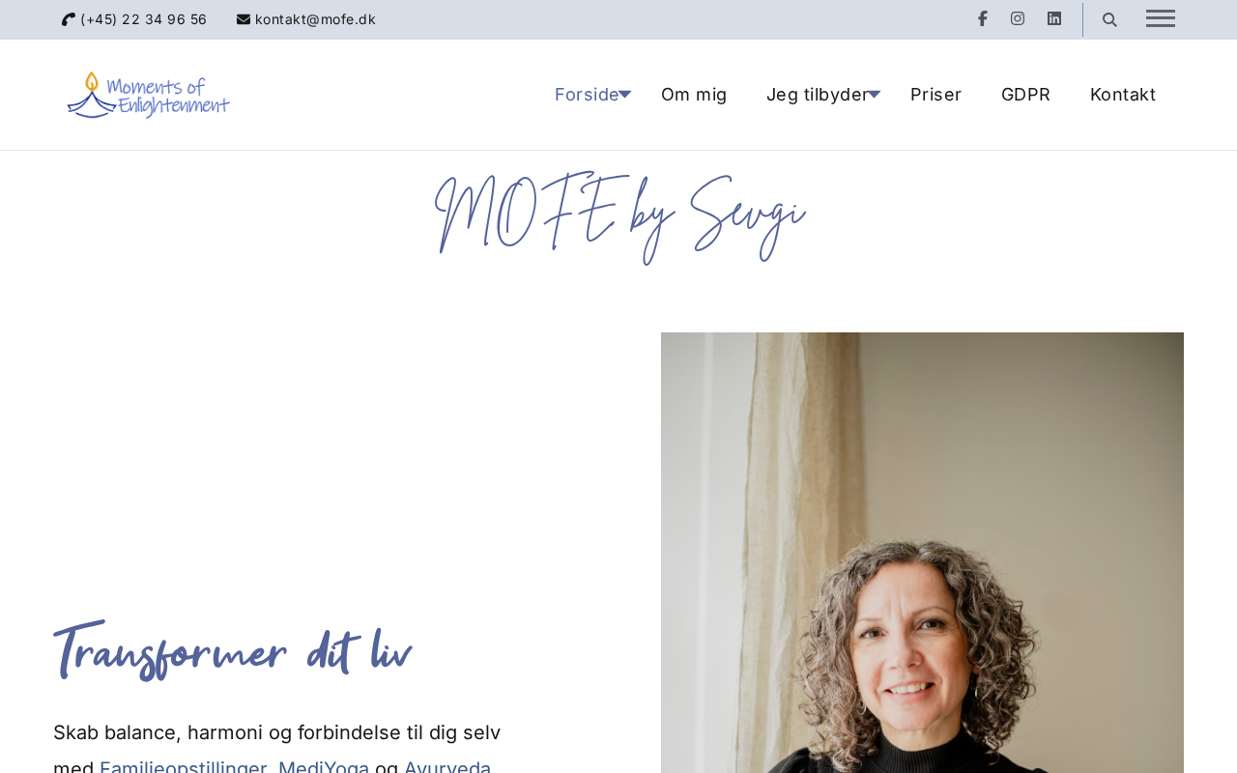Open the Priser menu item
This screenshot has width=1237, height=773.
[x=935, y=95]
